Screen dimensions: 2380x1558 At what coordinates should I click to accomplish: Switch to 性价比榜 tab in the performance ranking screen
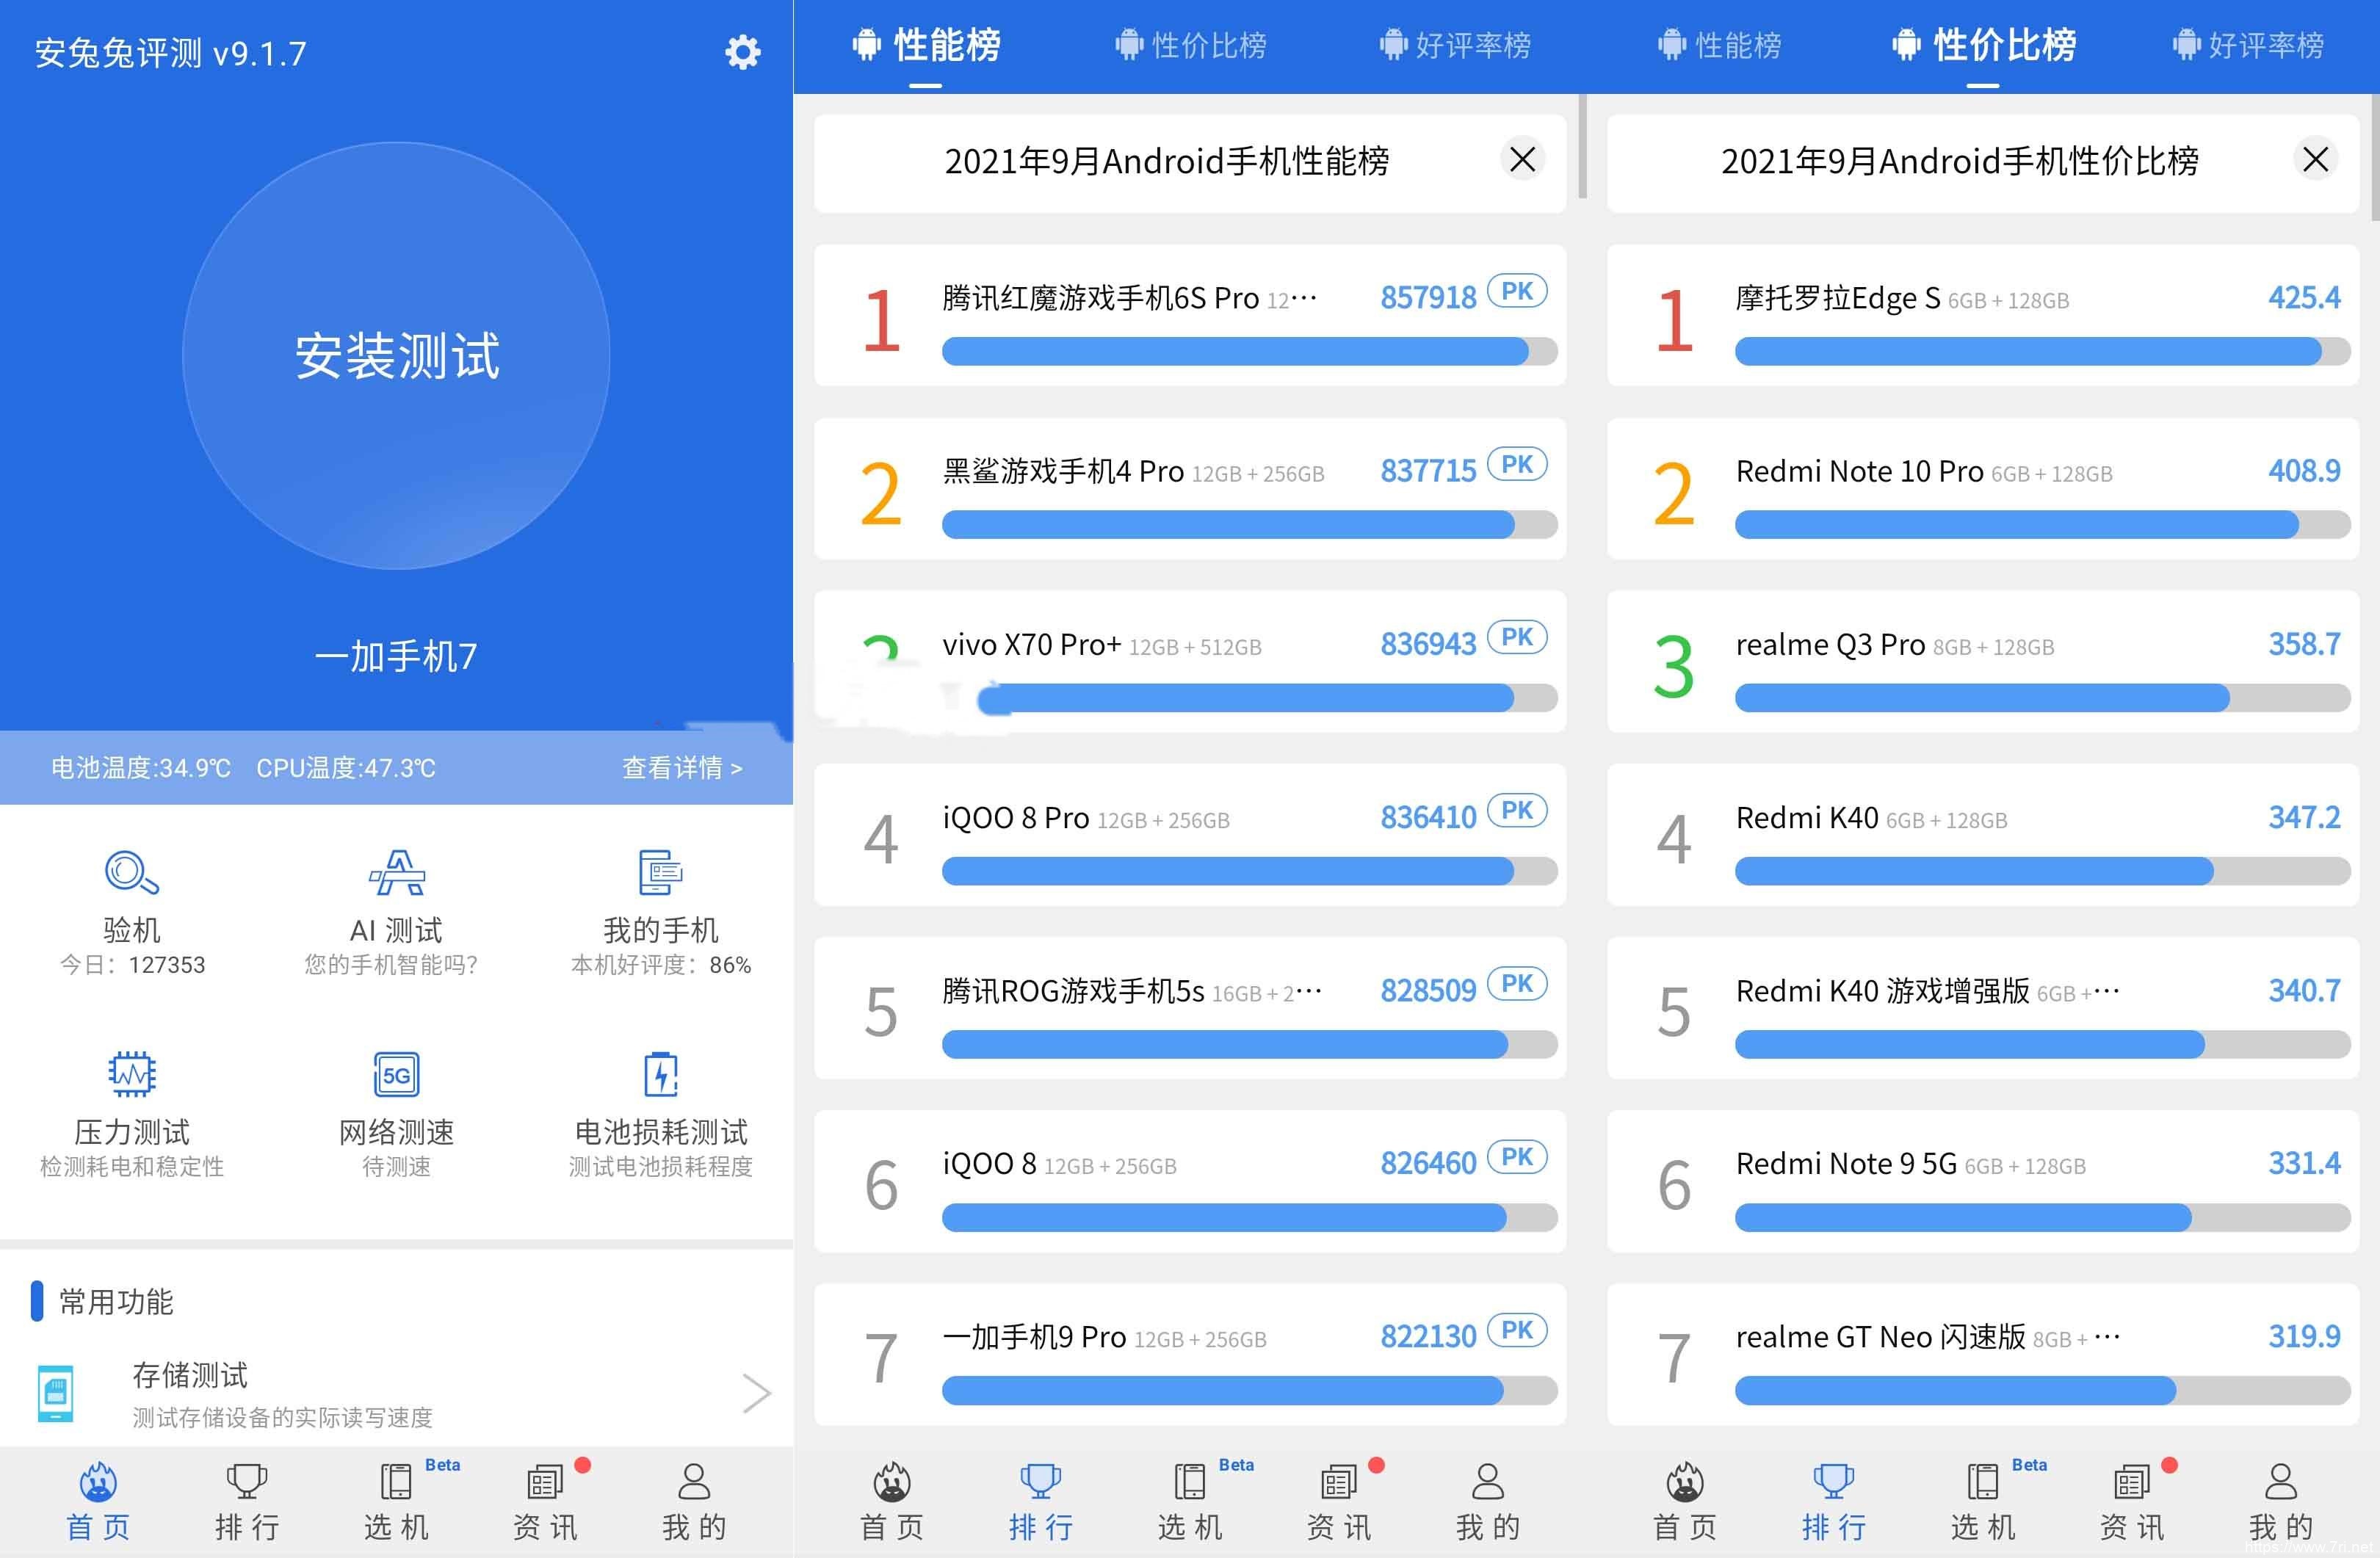1190,45
